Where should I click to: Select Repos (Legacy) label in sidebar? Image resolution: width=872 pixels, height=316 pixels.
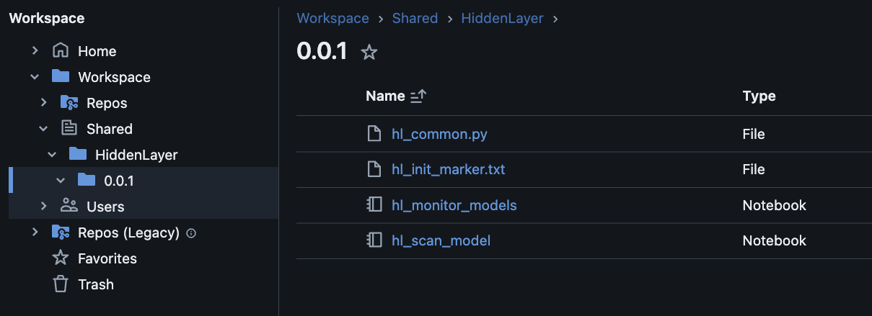point(128,233)
